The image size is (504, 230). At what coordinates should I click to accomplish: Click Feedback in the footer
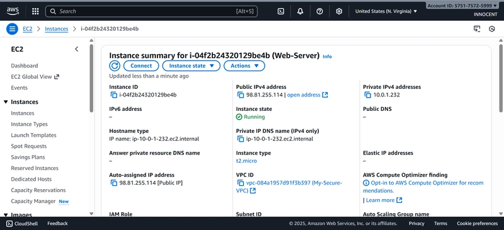[x=57, y=223]
